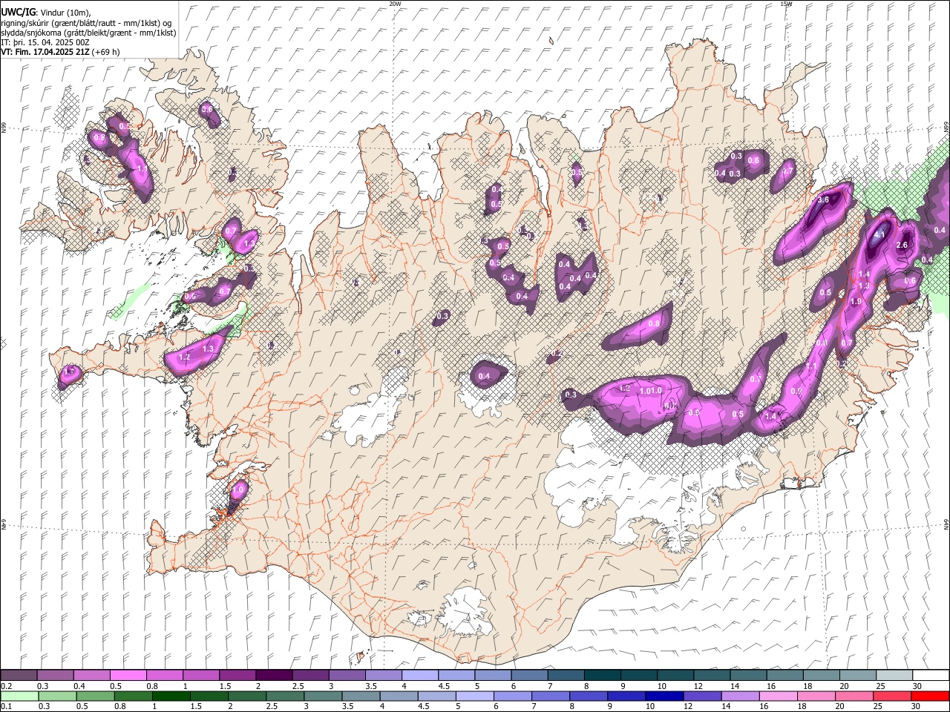Pick the darkest green 1 swatch in rain scale
This screenshot has width=950, height=712.
171,696
